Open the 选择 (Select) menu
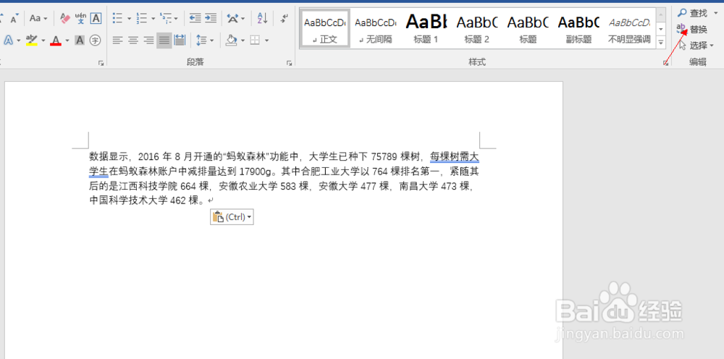Viewport: 724px width, 359px height. click(696, 45)
